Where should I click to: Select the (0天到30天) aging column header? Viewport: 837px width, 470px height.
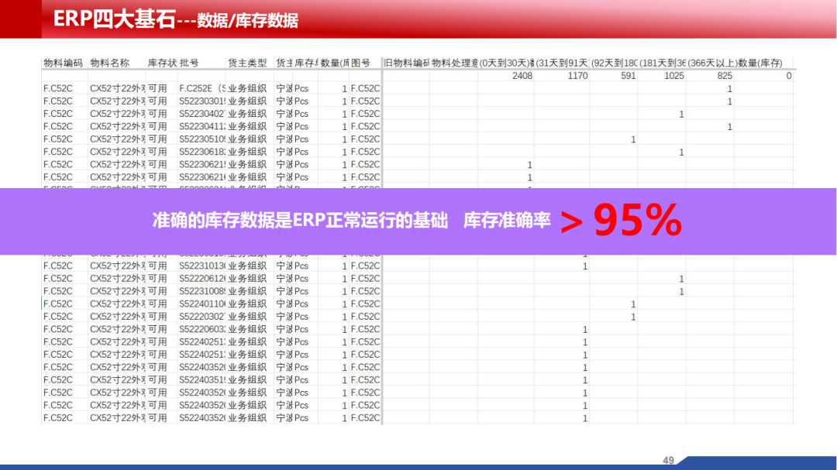pos(507,63)
